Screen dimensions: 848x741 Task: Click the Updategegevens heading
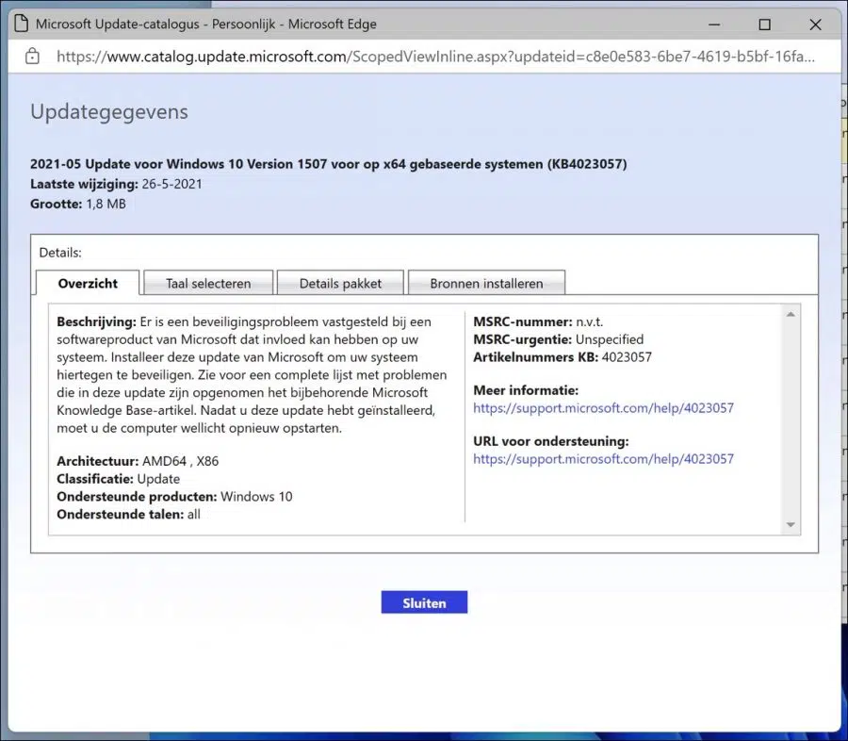tap(108, 111)
